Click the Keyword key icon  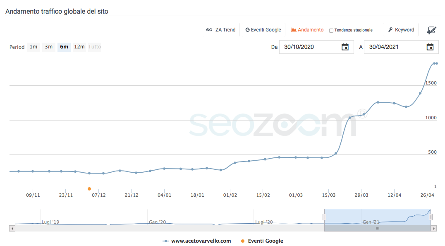tap(390, 29)
